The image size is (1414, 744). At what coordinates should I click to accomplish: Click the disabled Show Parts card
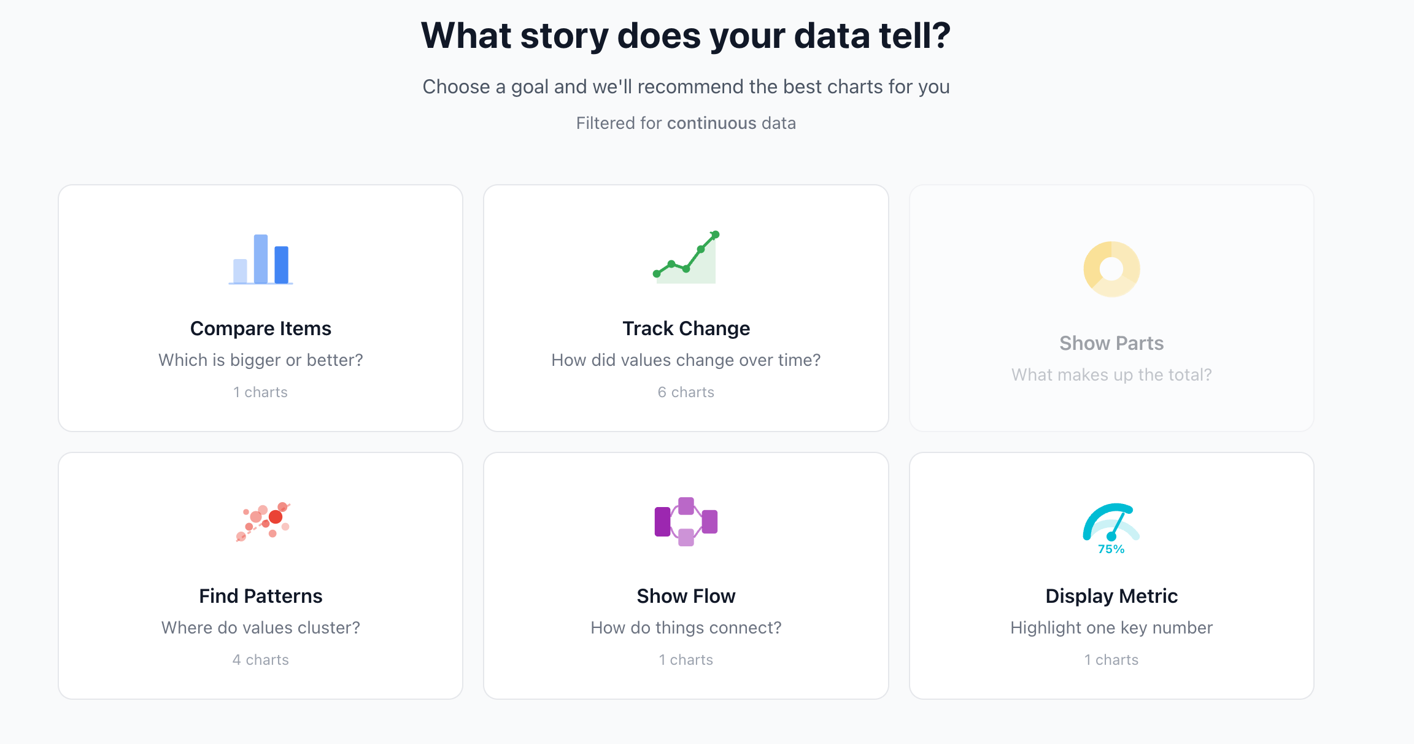click(x=1111, y=307)
